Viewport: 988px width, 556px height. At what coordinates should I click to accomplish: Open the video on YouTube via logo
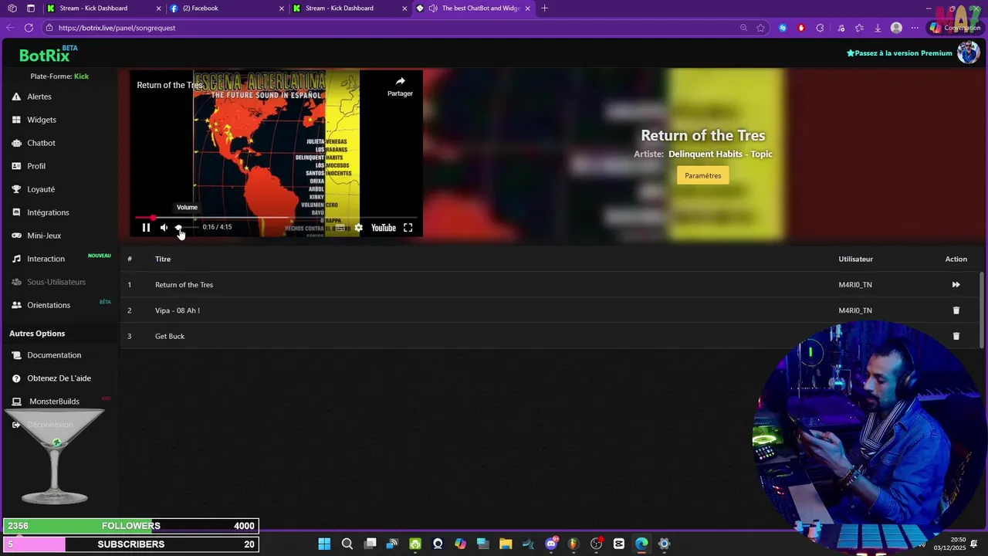coord(384,228)
